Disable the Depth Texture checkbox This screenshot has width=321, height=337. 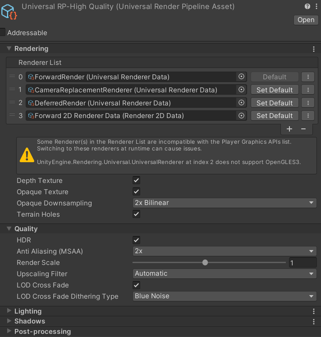pos(136,181)
